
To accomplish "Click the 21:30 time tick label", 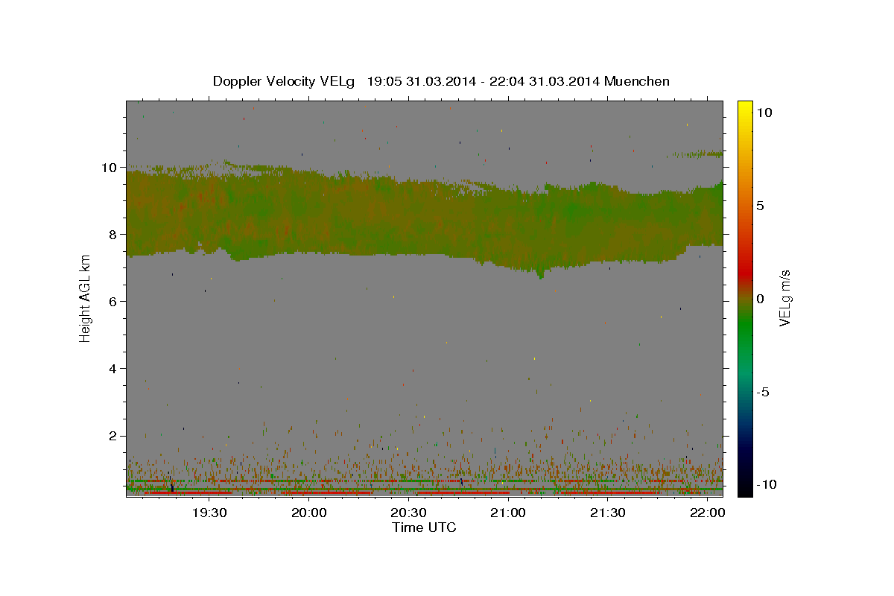I will coord(607,513).
